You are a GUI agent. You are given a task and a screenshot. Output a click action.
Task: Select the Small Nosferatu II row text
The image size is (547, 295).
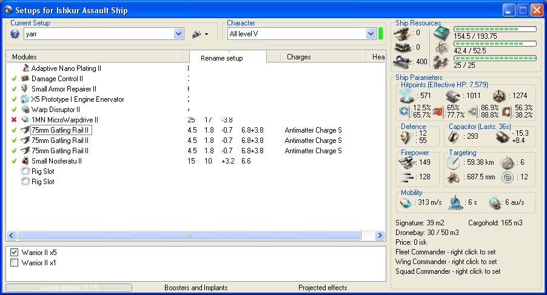point(56,161)
